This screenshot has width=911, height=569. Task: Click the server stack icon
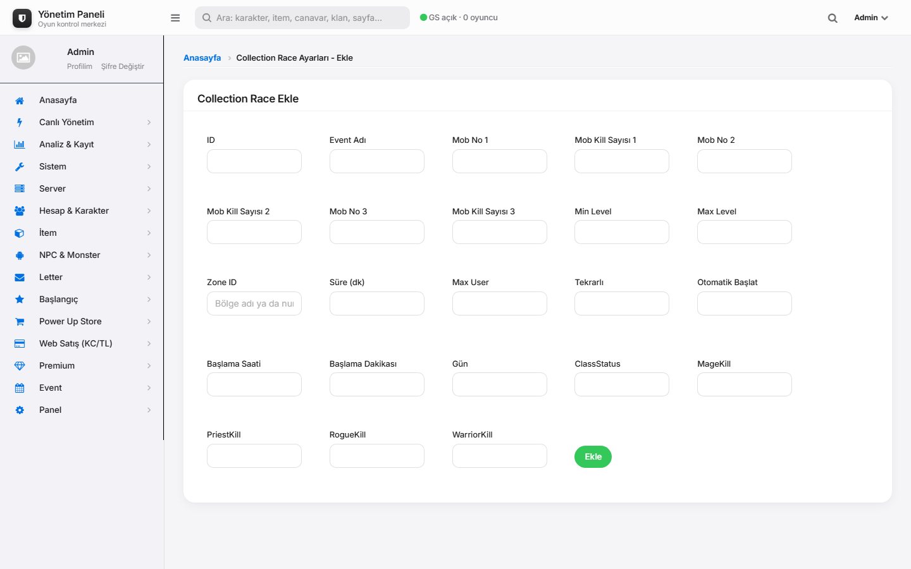20,189
